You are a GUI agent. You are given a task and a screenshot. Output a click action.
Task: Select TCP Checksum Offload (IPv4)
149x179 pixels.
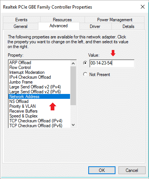39,121
